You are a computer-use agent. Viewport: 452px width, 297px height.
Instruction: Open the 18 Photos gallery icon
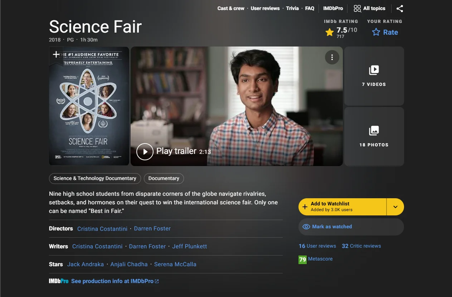click(374, 131)
